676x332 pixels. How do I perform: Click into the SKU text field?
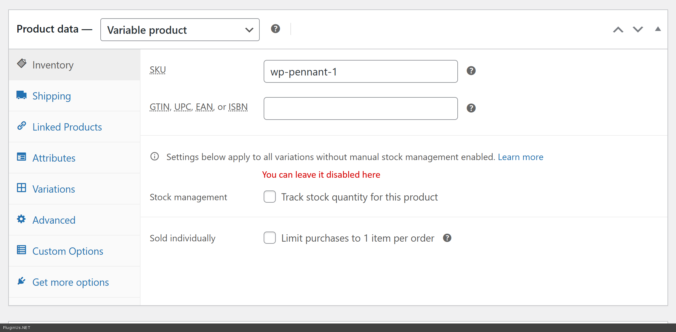360,72
